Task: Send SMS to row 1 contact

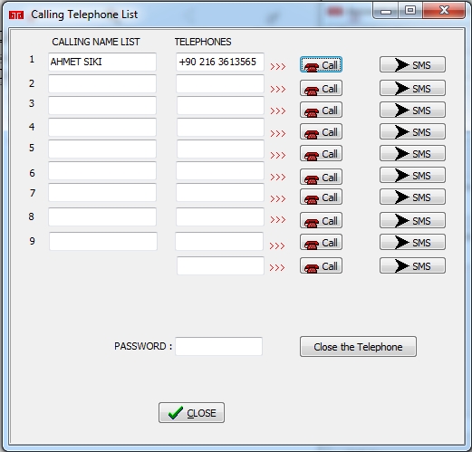Action: pyautogui.click(x=412, y=64)
